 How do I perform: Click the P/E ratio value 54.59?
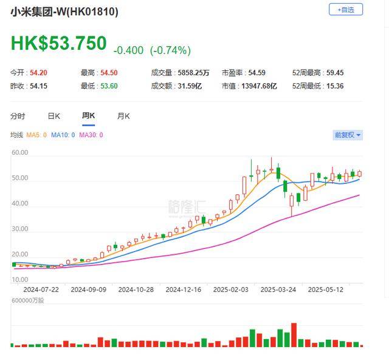coord(256,73)
